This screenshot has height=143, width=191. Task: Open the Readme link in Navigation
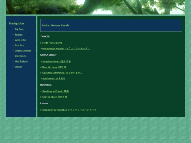click(x=19, y=35)
